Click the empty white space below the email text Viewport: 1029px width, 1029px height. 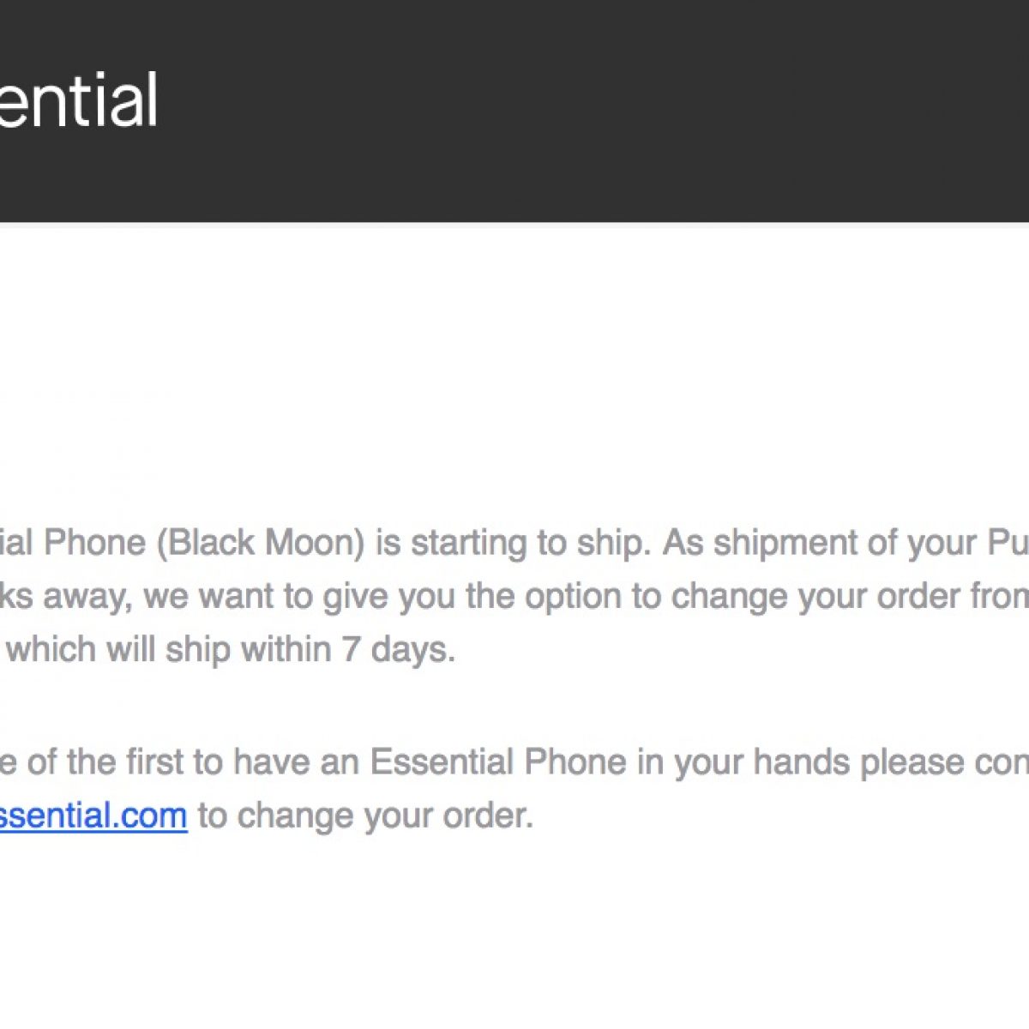(514, 935)
